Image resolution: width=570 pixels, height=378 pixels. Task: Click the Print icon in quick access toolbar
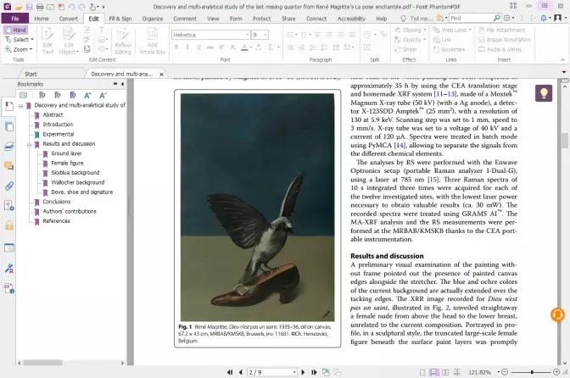pyautogui.click(x=40, y=7)
